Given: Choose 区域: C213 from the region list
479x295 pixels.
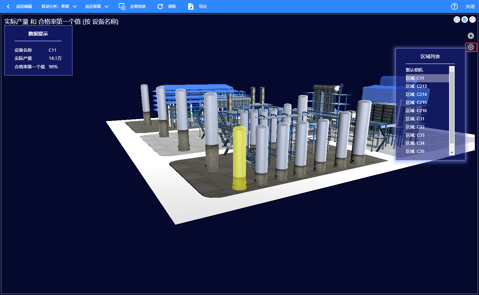Looking at the screenshot, I should coord(416,86).
